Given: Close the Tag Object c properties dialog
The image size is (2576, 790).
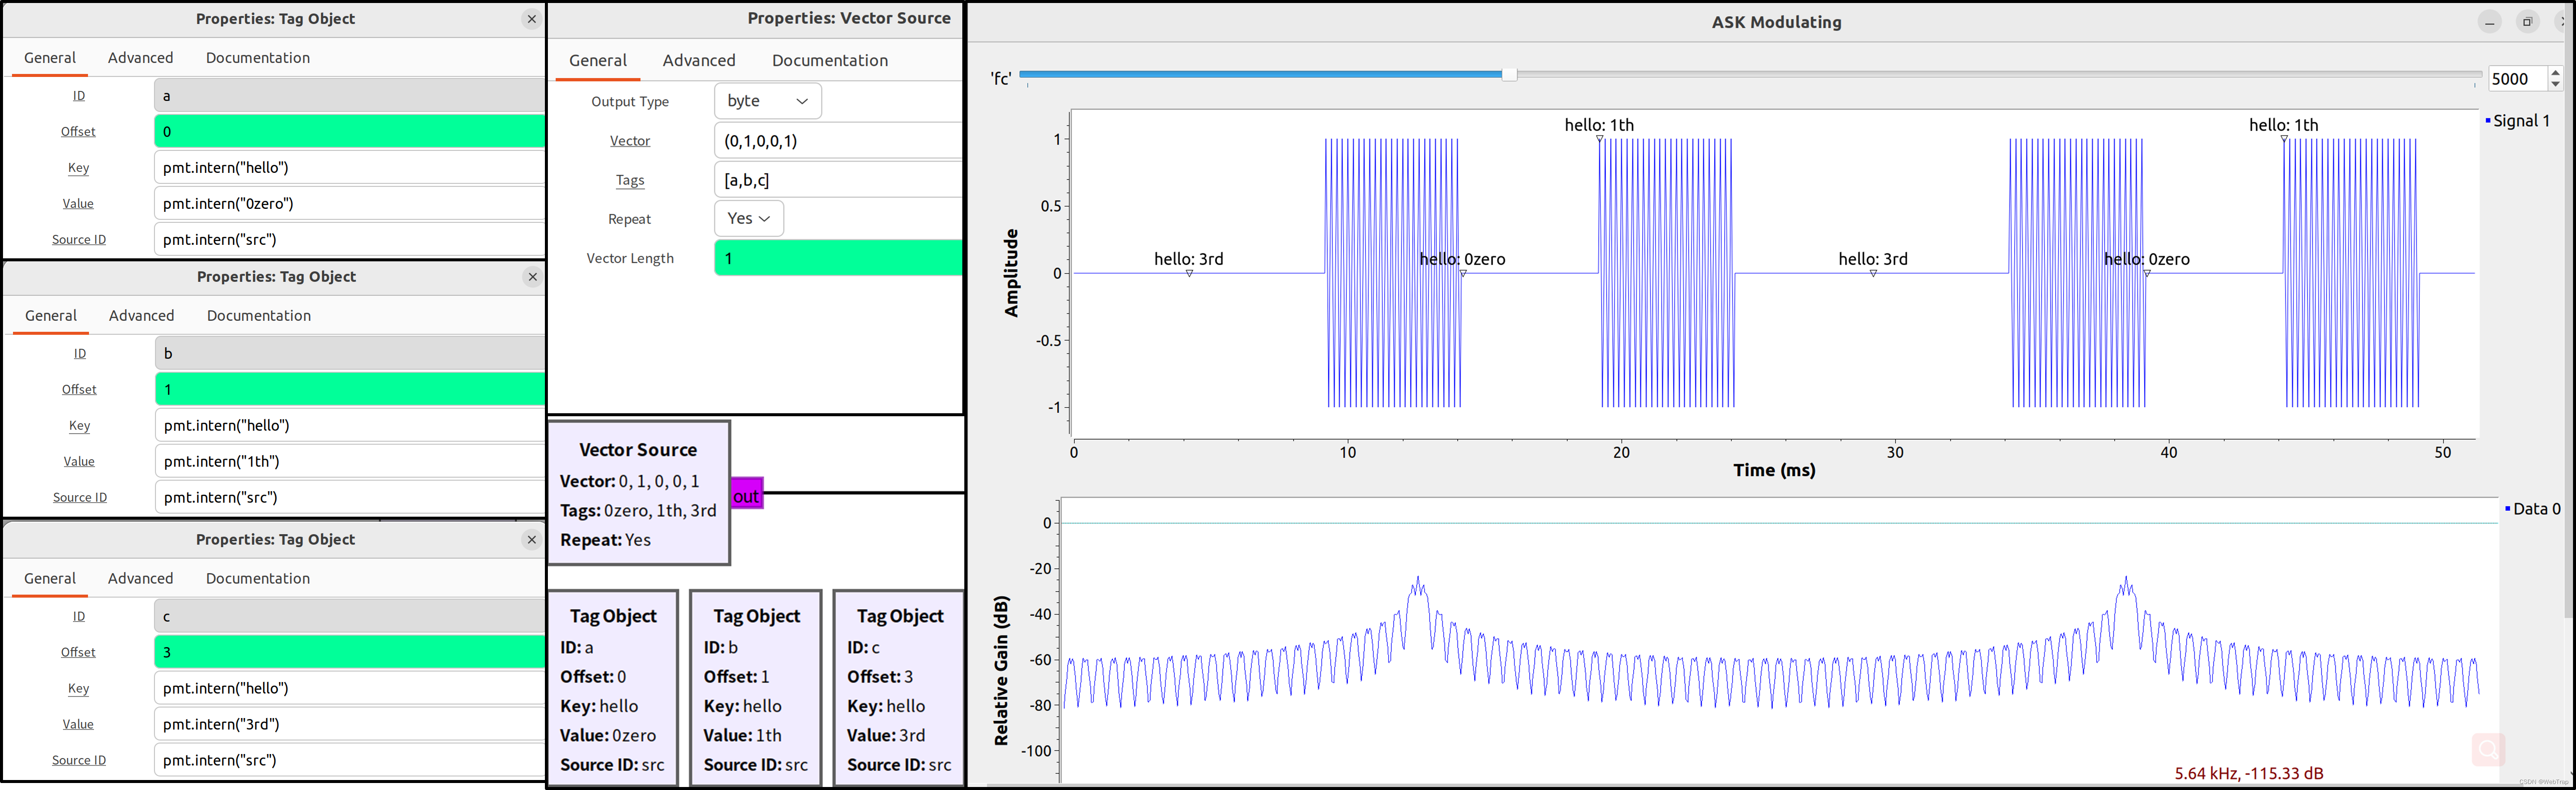Looking at the screenshot, I should click(x=531, y=540).
